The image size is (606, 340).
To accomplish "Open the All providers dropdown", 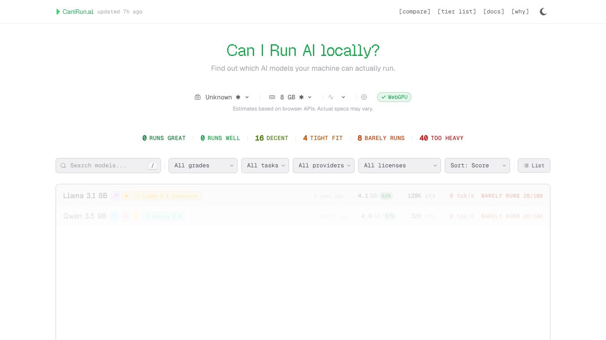I will (x=324, y=166).
